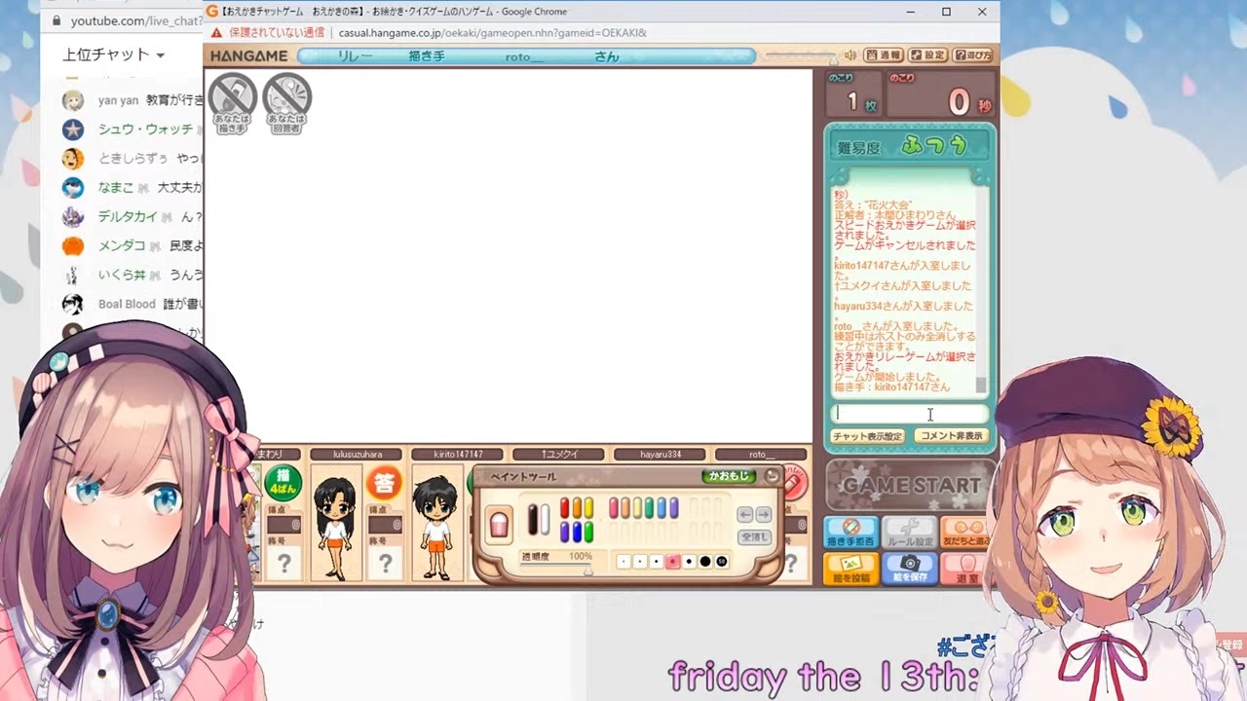Open the かおもじ emoticon panel

click(x=729, y=476)
